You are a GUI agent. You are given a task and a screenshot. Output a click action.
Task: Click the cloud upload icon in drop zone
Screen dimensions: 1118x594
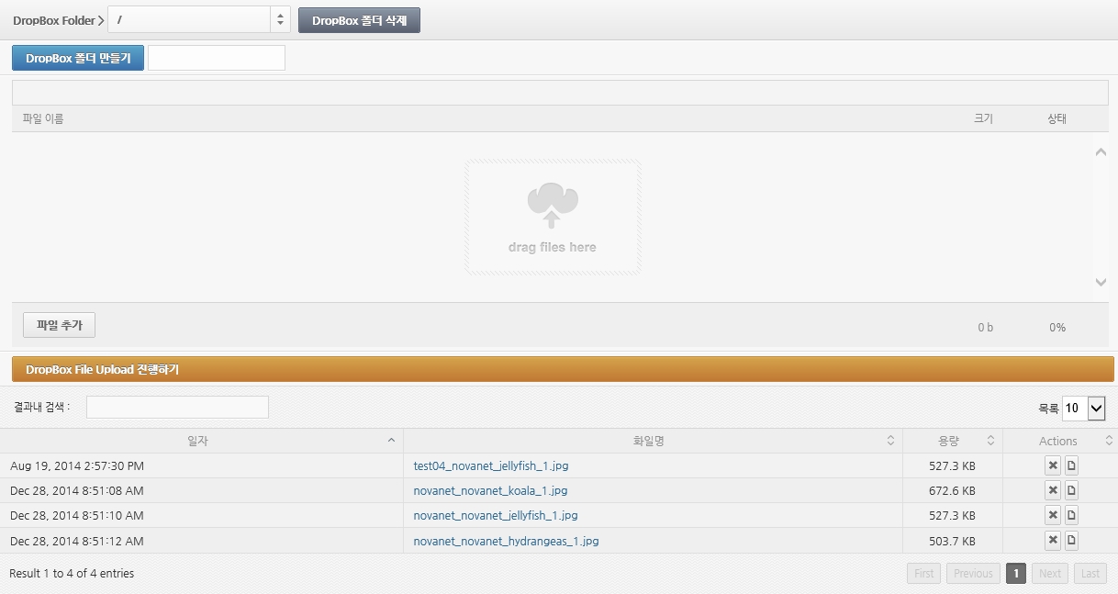(x=553, y=206)
